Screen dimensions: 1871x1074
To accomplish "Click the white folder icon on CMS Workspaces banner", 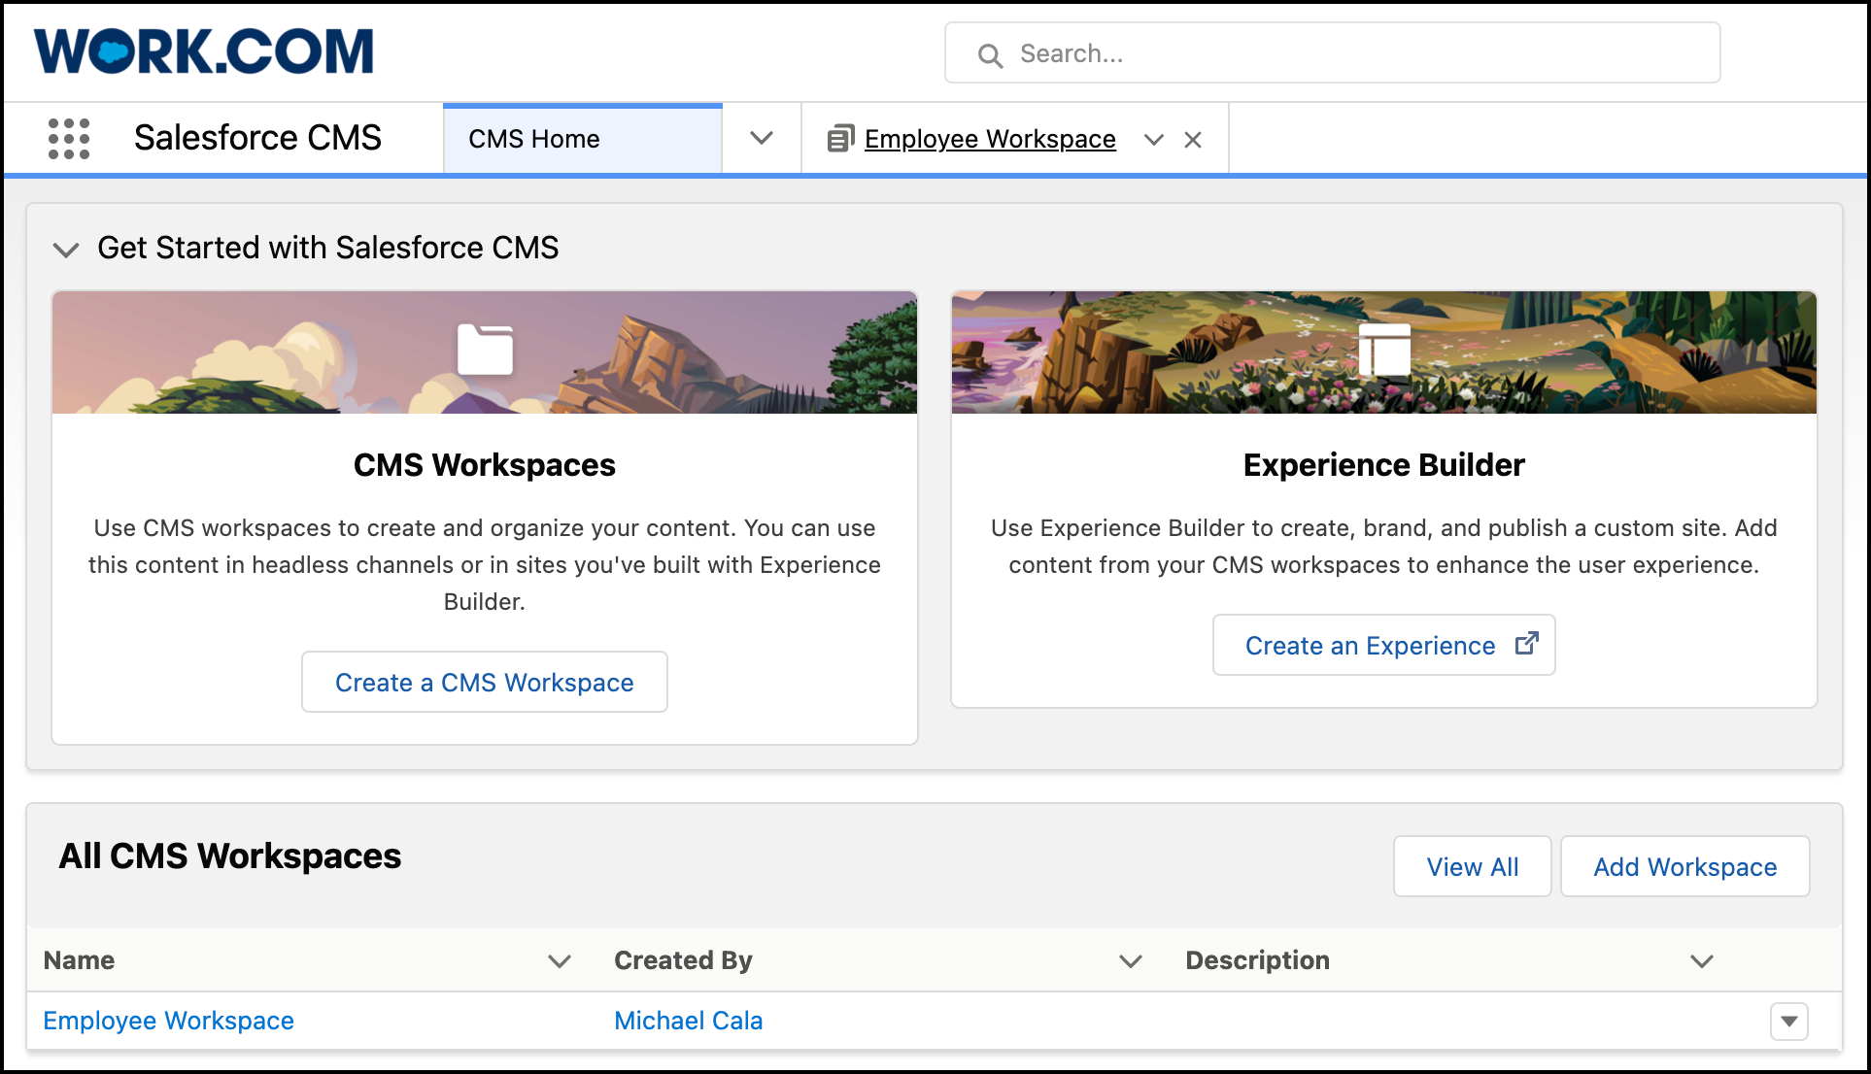I will [485, 350].
